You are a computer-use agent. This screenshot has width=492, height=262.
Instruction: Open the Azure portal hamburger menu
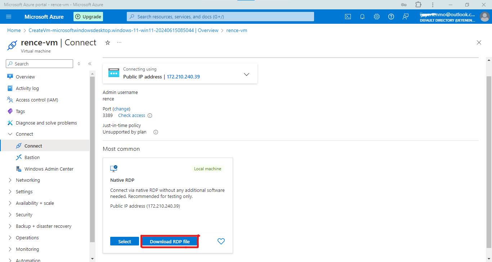pyautogui.click(x=9, y=17)
